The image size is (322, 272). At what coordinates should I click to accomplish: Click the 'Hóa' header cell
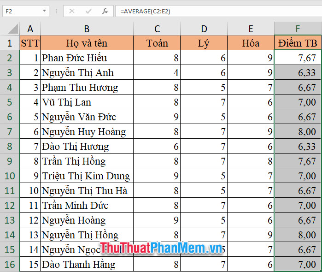251,43
